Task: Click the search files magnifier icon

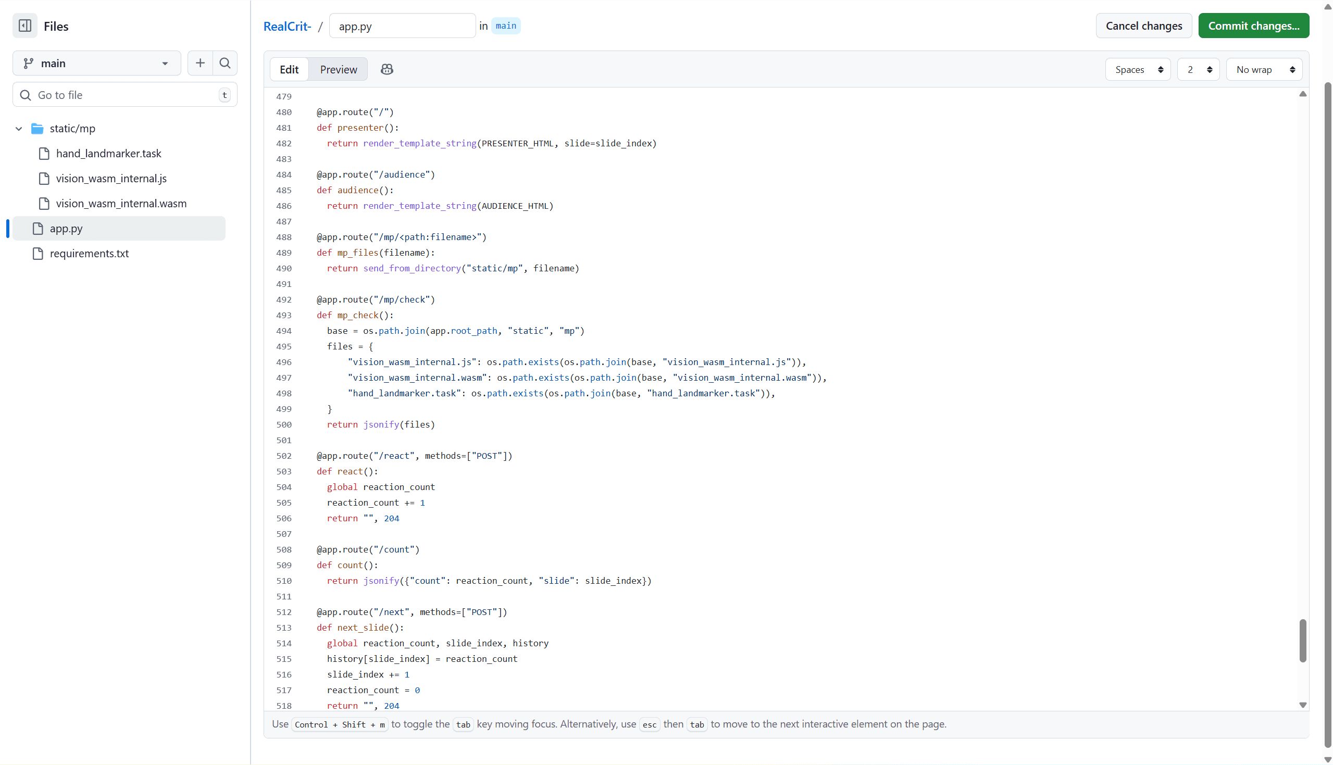Action: click(x=225, y=63)
